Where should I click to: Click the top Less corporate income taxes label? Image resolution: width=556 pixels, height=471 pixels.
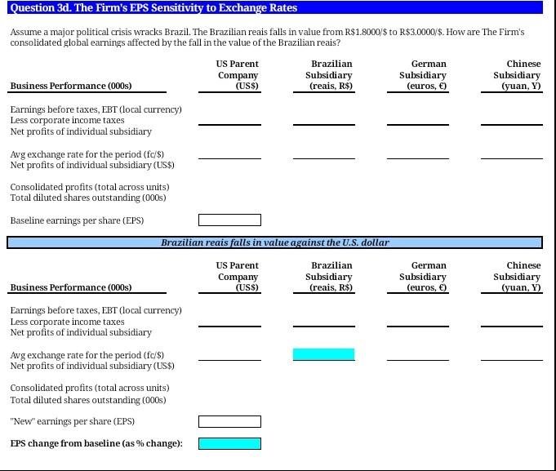click(x=68, y=121)
